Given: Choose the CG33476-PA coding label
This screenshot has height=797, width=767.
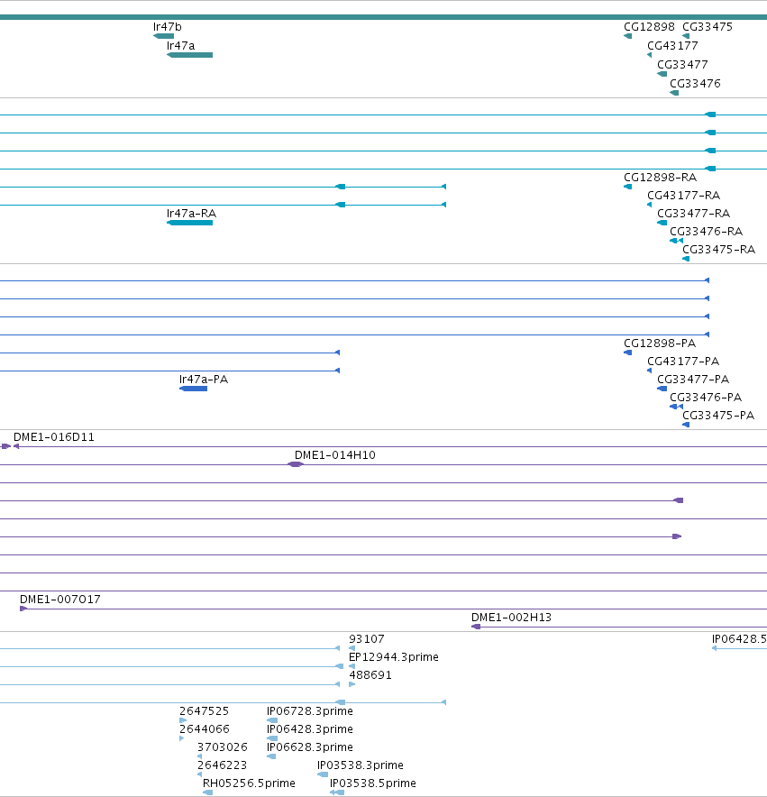Looking at the screenshot, I should [706, 398].
